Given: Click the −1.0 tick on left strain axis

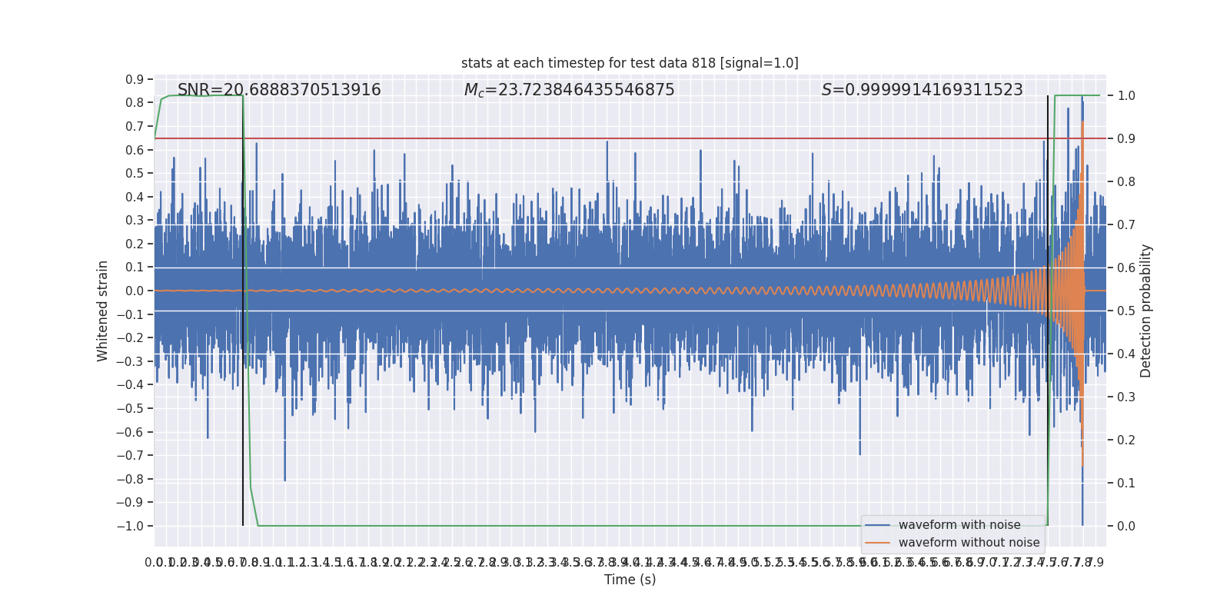Looking at the screenshot, I should [130, 526].
